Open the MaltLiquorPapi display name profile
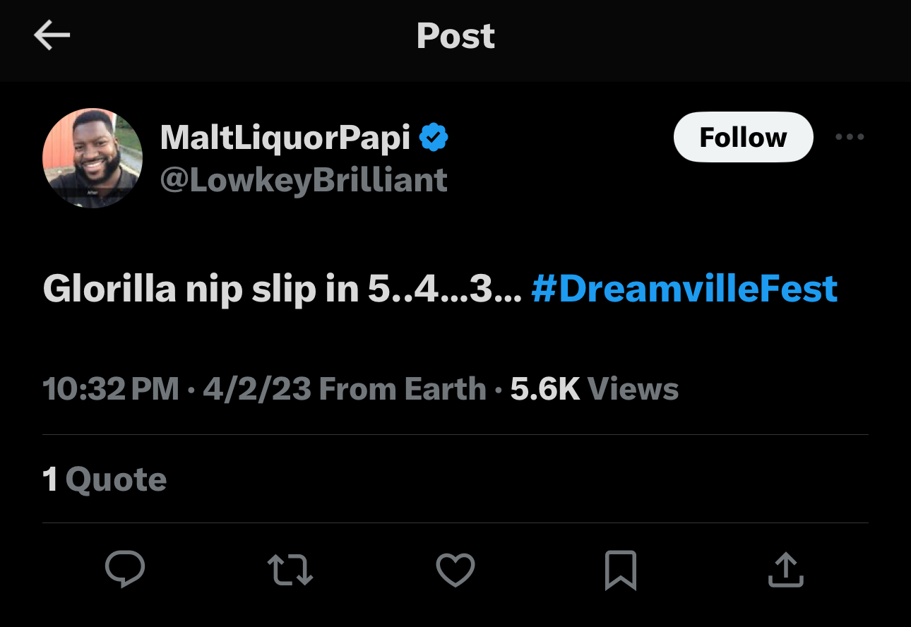The width and height of the screenshot is (911, 627). click(x=285, y=137)
